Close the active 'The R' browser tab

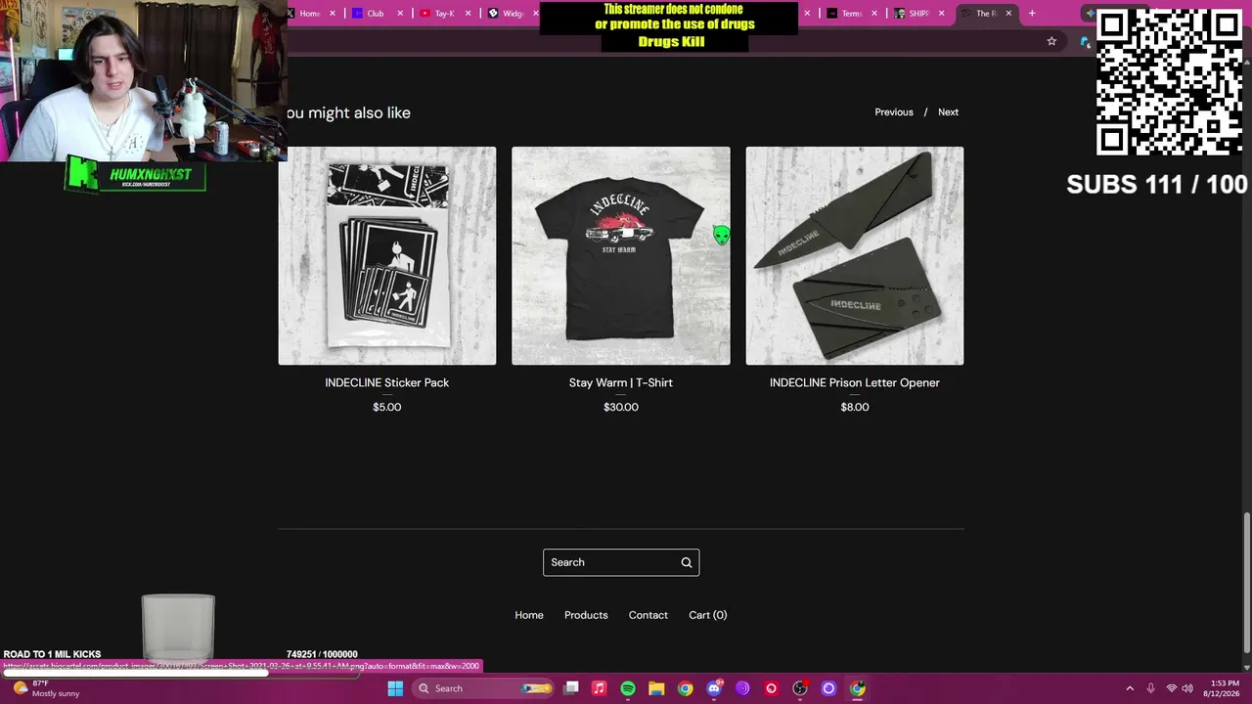click(x=1008, y=14)
